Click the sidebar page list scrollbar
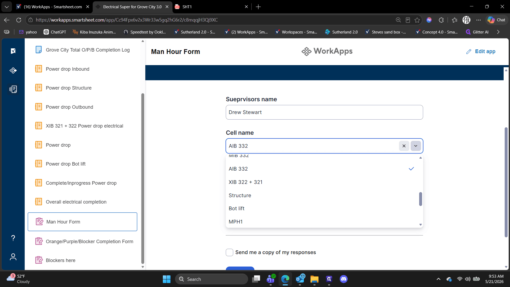Viewport: 510px width, 287px height. 143,178
